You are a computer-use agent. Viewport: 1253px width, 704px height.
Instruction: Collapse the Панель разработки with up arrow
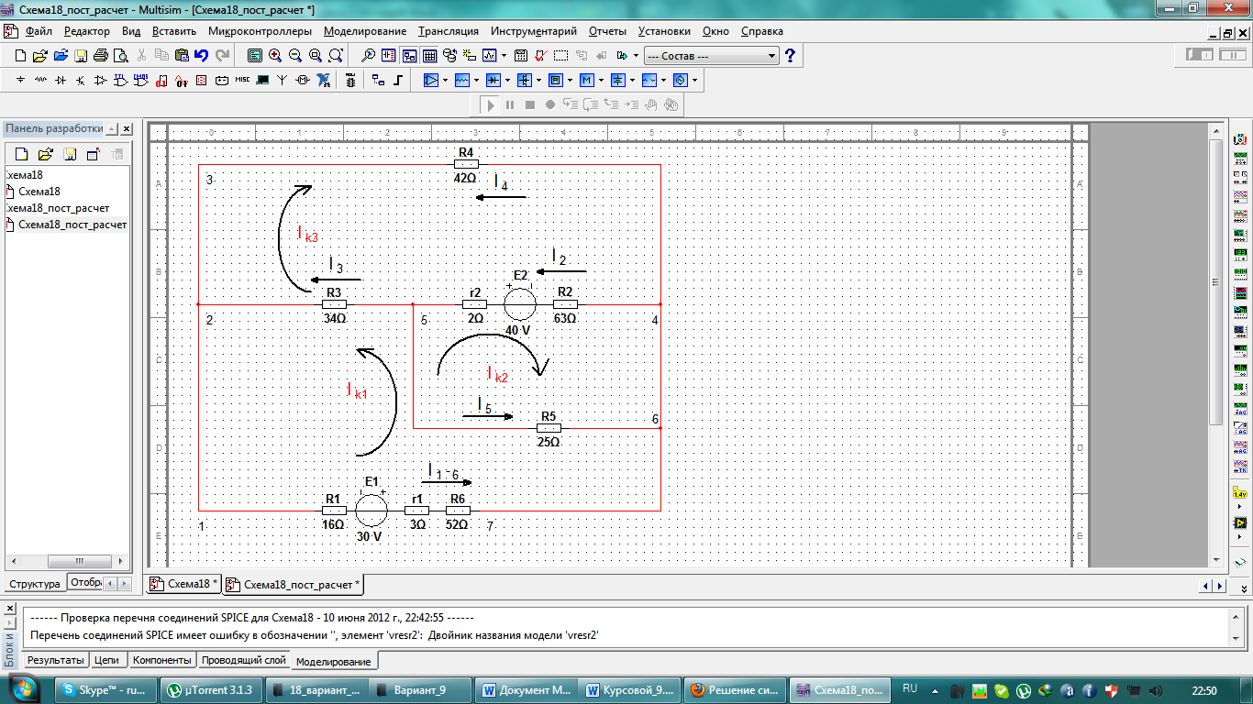pyautogui.click(x=112, y=129)
